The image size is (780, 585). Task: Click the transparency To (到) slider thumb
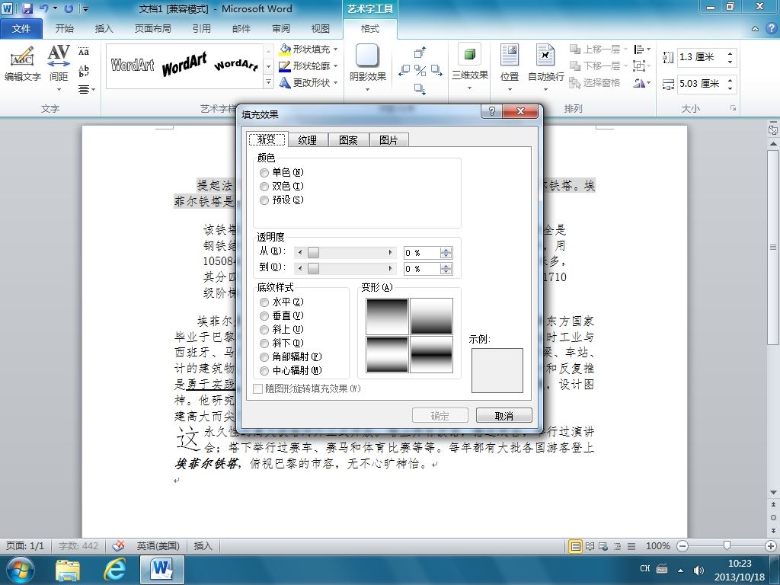coord(313,269)
